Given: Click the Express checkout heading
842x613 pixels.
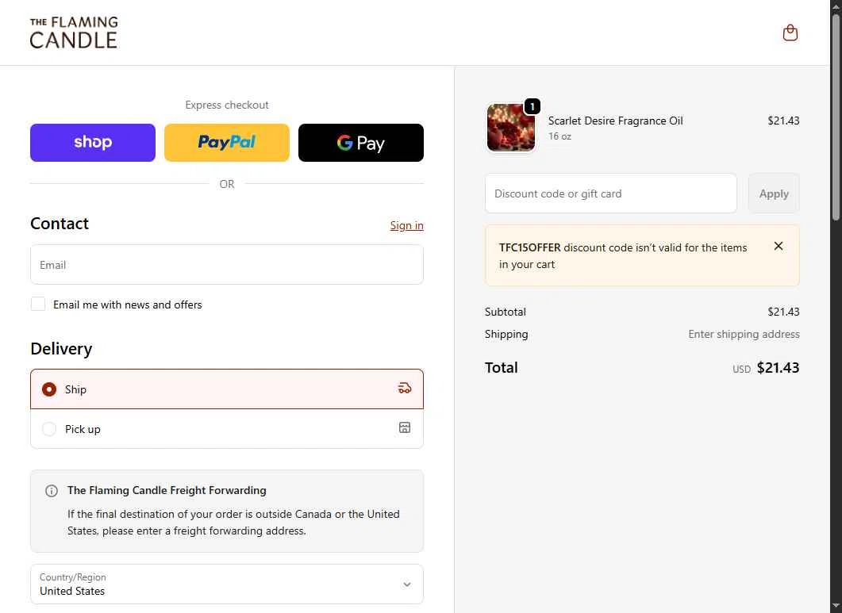Looking at the screenshot, I should coord(227,105).
